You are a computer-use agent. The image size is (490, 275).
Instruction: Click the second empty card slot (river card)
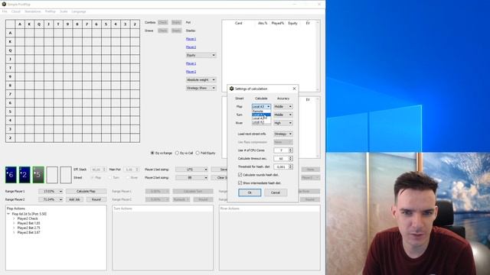coord(66,175)
